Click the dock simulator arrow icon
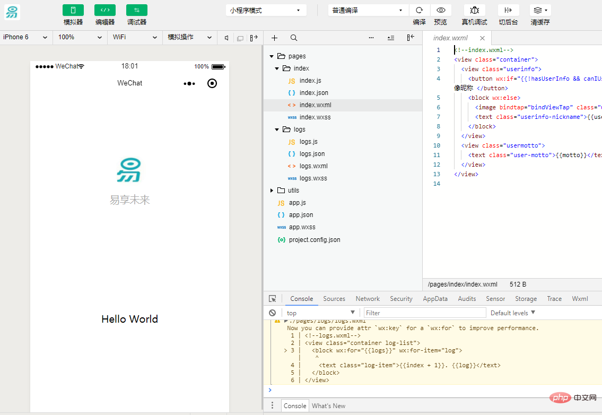Viewport: 602px width, 415px height. coord(254,38)
